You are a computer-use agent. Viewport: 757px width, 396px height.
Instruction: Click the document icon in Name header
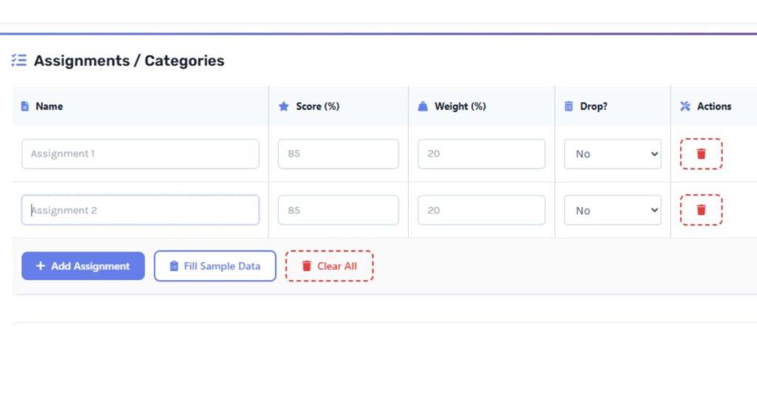(x=25, y=106)
